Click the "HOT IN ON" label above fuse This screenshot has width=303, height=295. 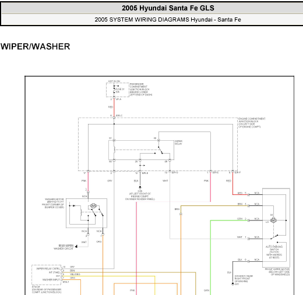[114, 81]
